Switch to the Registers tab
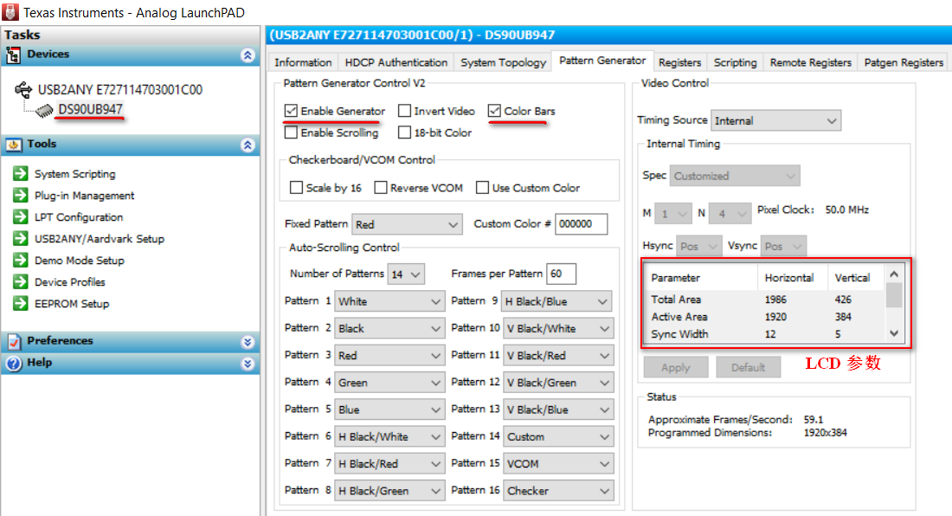Image resolution: width=952 pixels, height=516 pixels. [679, 62]
